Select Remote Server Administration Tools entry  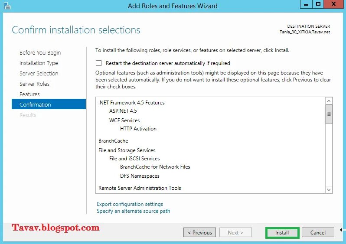tap(140, 188)
